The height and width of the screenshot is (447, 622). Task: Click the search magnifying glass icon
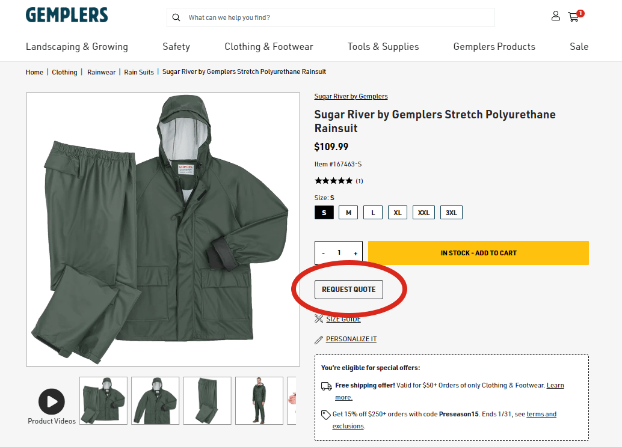pyautogui.click(x=176, y=17)
